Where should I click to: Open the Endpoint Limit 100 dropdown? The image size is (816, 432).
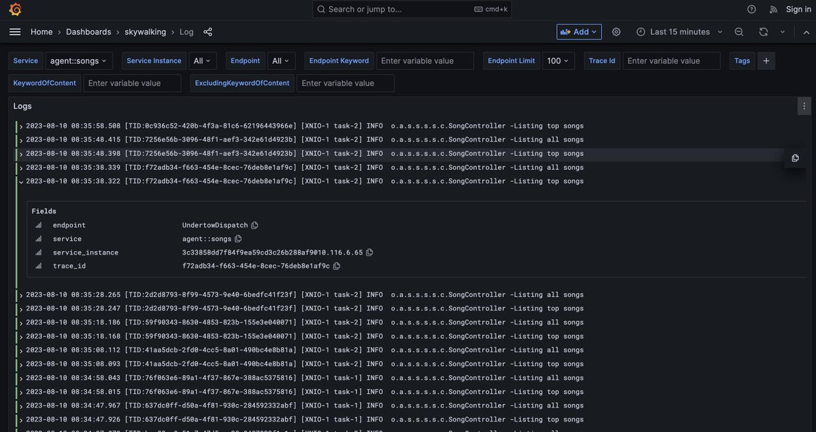pos(559,61)
